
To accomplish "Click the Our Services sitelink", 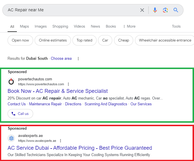I will coord(141,104).
